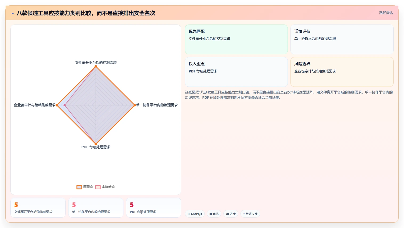Screen dimensions: 404x228
Task: Click the orange data point at the radar right vertex
Action: [134, 105]
